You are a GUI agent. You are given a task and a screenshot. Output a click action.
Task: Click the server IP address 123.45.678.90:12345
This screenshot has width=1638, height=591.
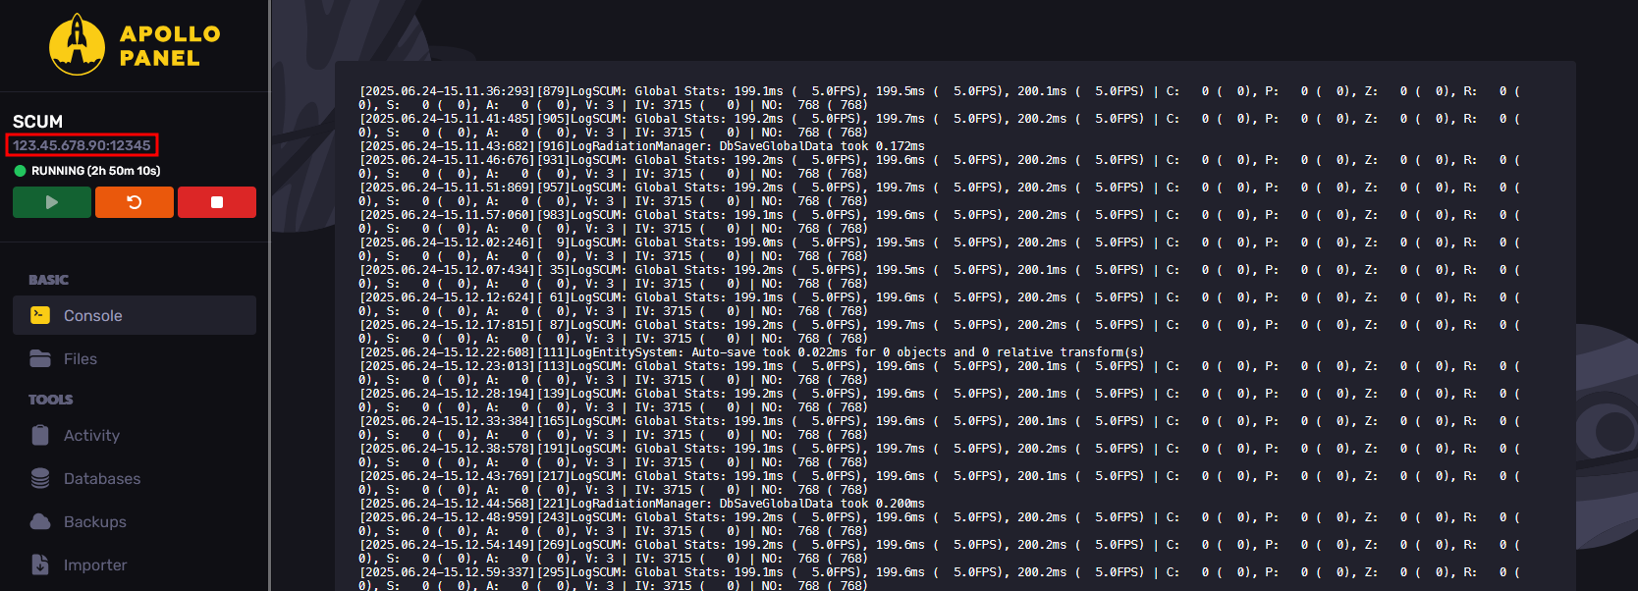pos(82,145)
